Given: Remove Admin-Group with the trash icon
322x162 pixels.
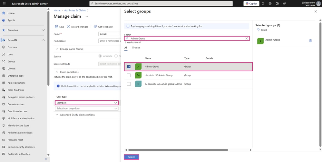Looking at the screenshot, I should (x=310, y=41).
